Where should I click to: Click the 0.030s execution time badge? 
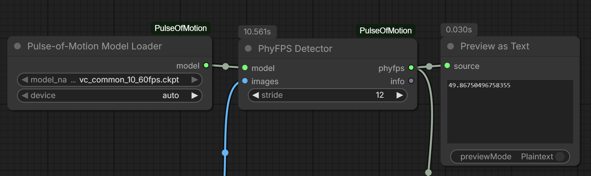point(459,30)
